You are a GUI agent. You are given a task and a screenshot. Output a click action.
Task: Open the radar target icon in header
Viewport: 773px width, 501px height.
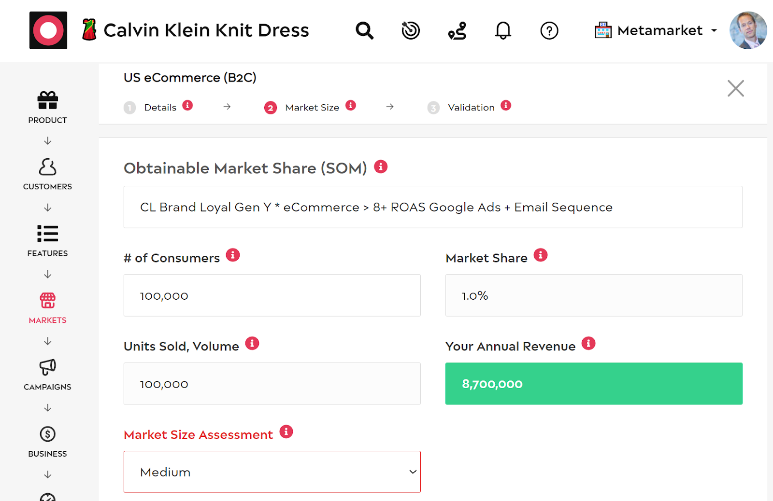411,30
